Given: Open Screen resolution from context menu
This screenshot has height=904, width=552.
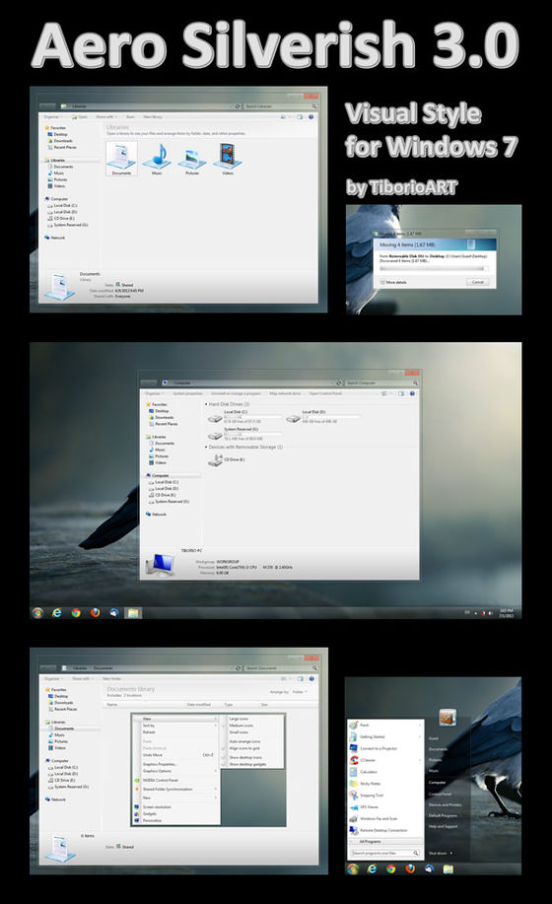Looking at the screenshot, I should (157, 806).
